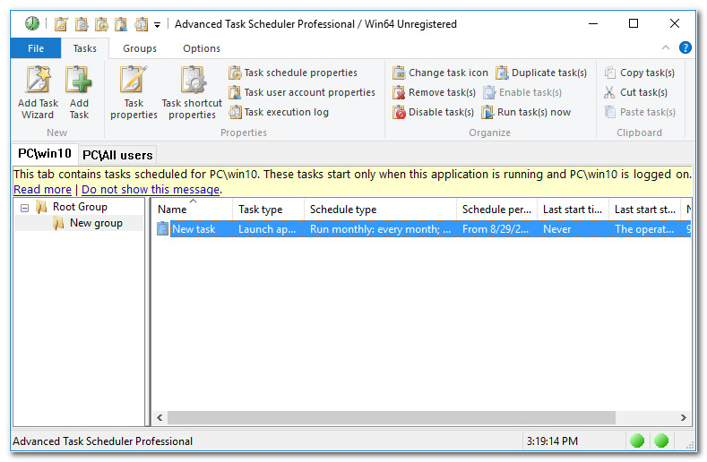Click the 'The operat...' status cell
The image size is (707, 462).
[645, 229]
